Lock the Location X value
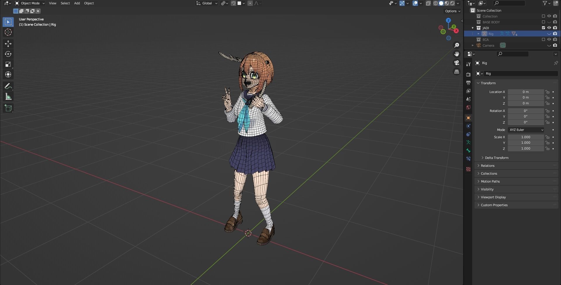This screenshot has width=561, height=285. pyautogui.click(x=547, y=92)
